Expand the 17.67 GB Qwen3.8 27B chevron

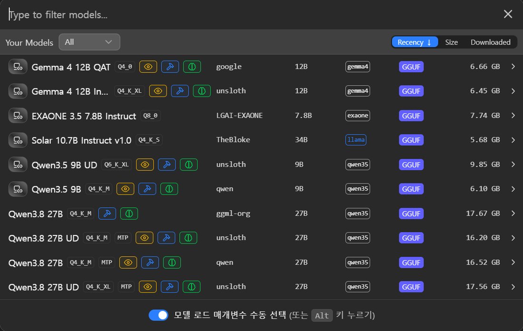(513, 214)
